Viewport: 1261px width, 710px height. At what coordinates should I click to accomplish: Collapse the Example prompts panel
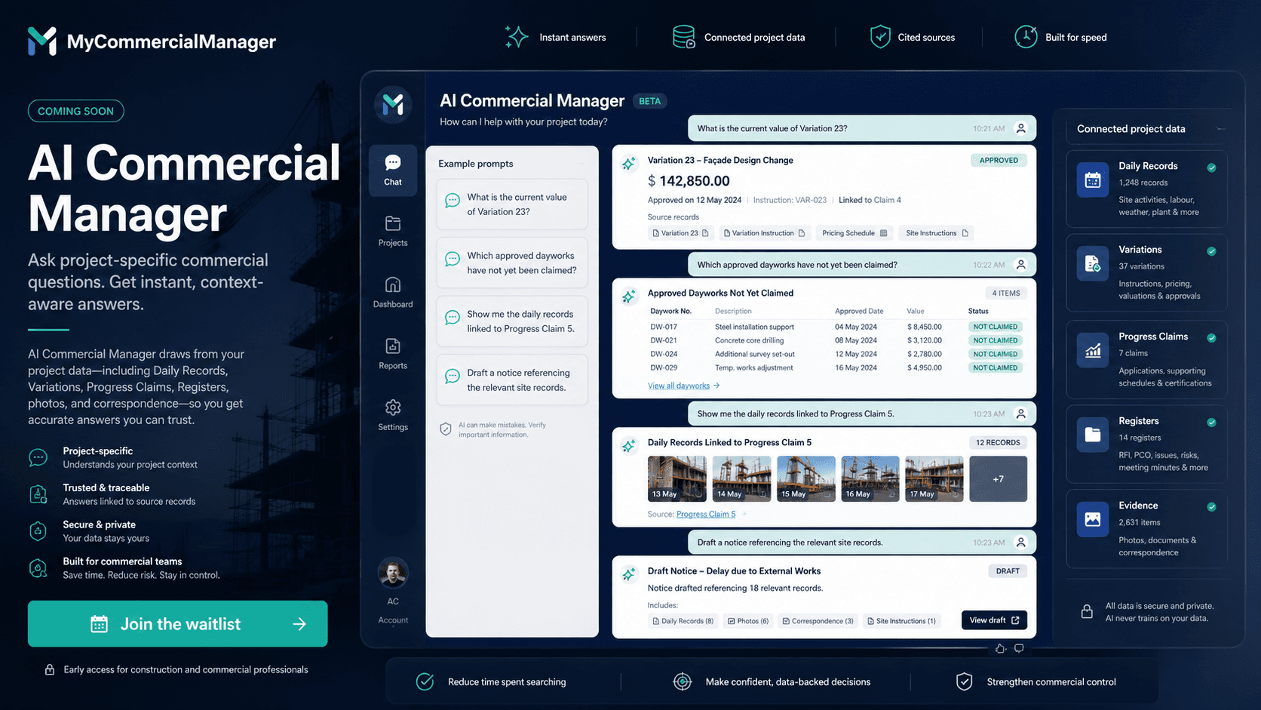581,163
